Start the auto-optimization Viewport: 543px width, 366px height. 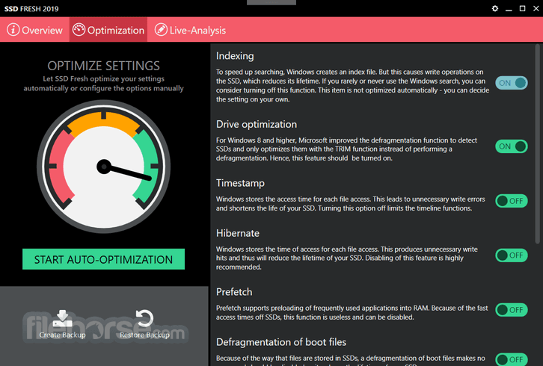(103, 259)
